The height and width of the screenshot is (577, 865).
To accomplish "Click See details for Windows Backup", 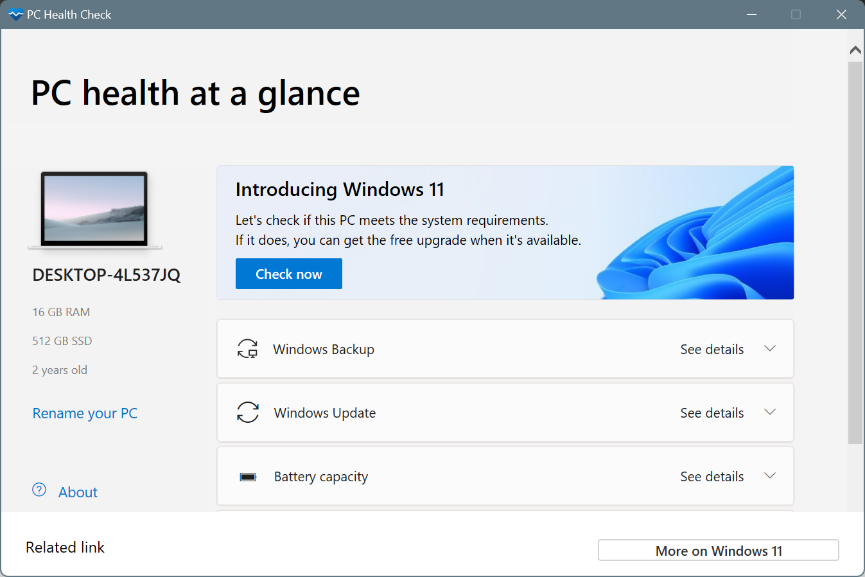I will click(712, 350).
